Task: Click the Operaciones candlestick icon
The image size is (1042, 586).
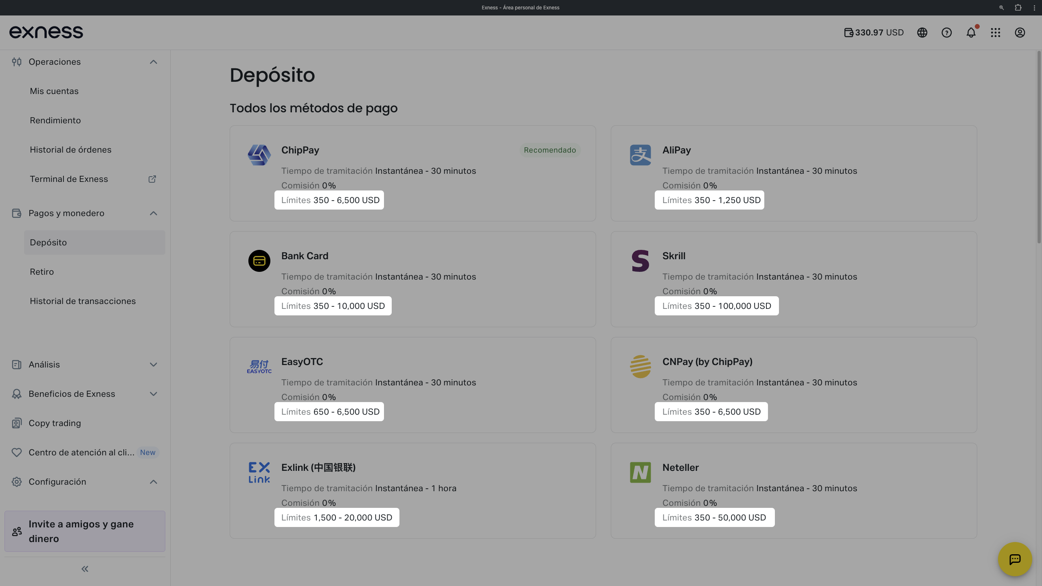Action: (17, 62)
